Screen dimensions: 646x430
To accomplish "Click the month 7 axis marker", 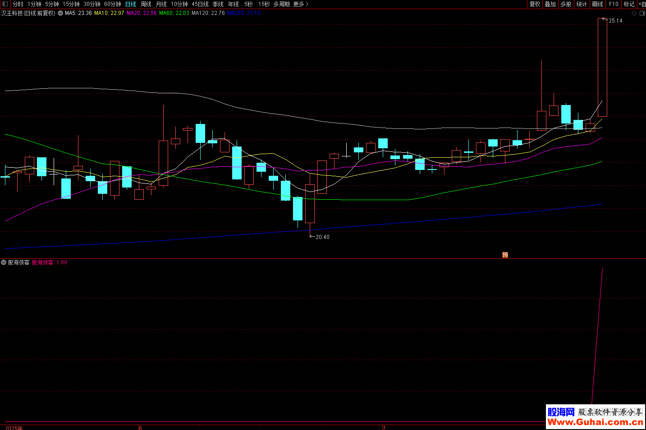I will 384,428.
